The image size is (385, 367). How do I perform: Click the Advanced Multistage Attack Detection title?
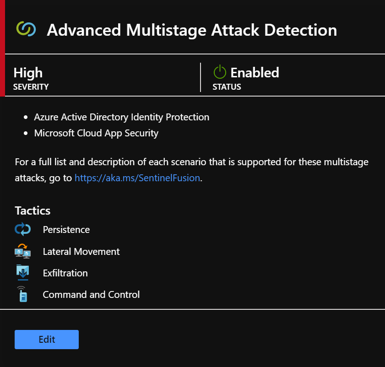click(x=191, y=30)
